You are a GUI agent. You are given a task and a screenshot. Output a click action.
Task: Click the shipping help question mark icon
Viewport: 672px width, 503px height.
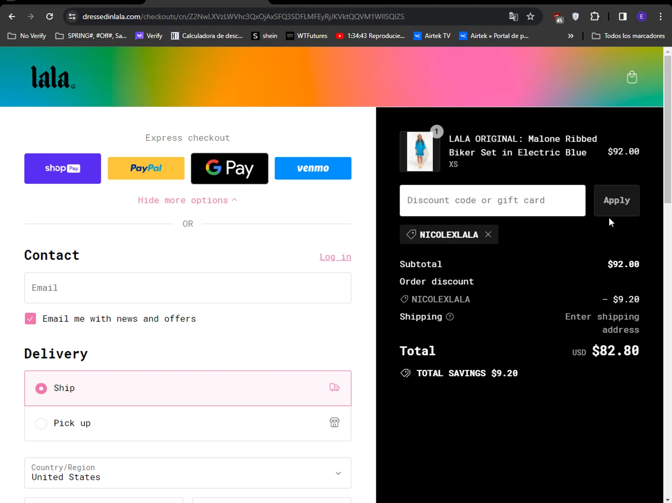click(450, 317)
